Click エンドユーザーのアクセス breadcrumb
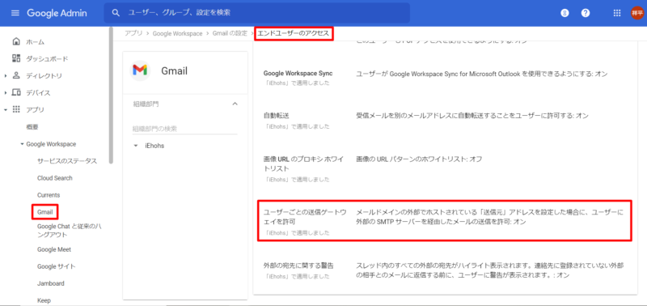The height and width of the screenshot is (306, 647). (294, 33)
